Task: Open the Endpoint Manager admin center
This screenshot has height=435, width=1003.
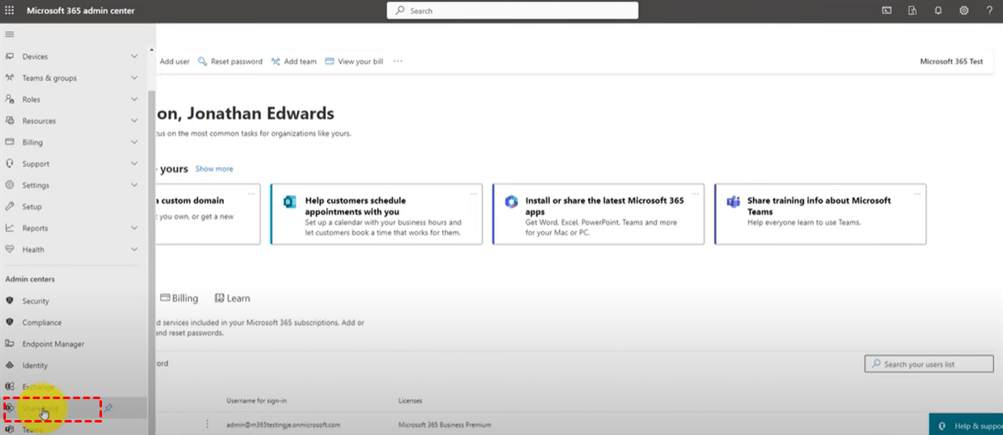Action: [53, 344]
